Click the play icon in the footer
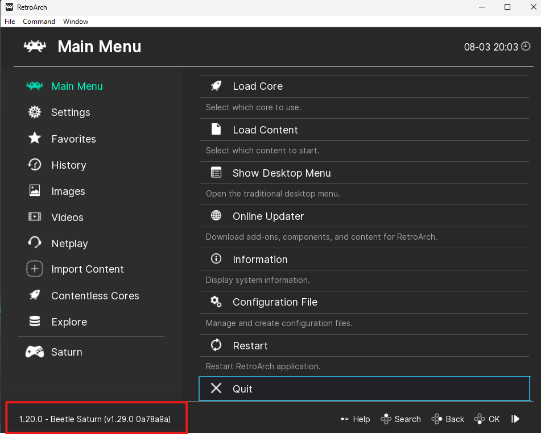The height and width of the screenshot is (434, 541). click(515, 419)
